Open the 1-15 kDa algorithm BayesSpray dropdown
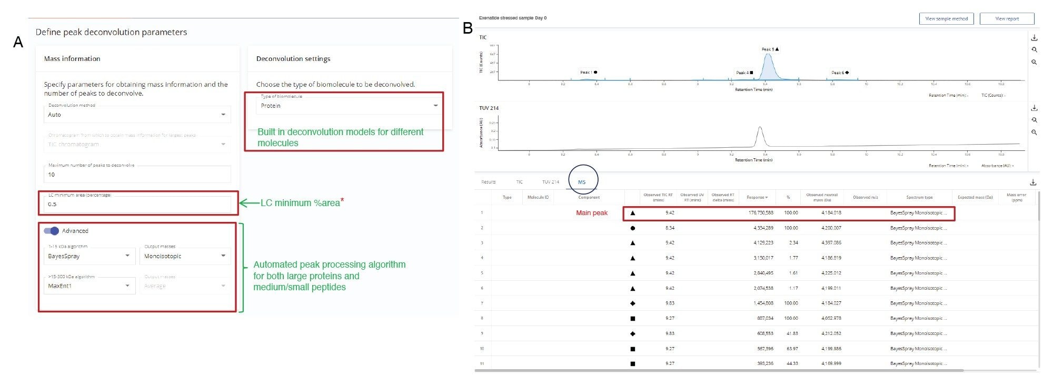This screenshot has width=1053, height=387. [90, 256]
